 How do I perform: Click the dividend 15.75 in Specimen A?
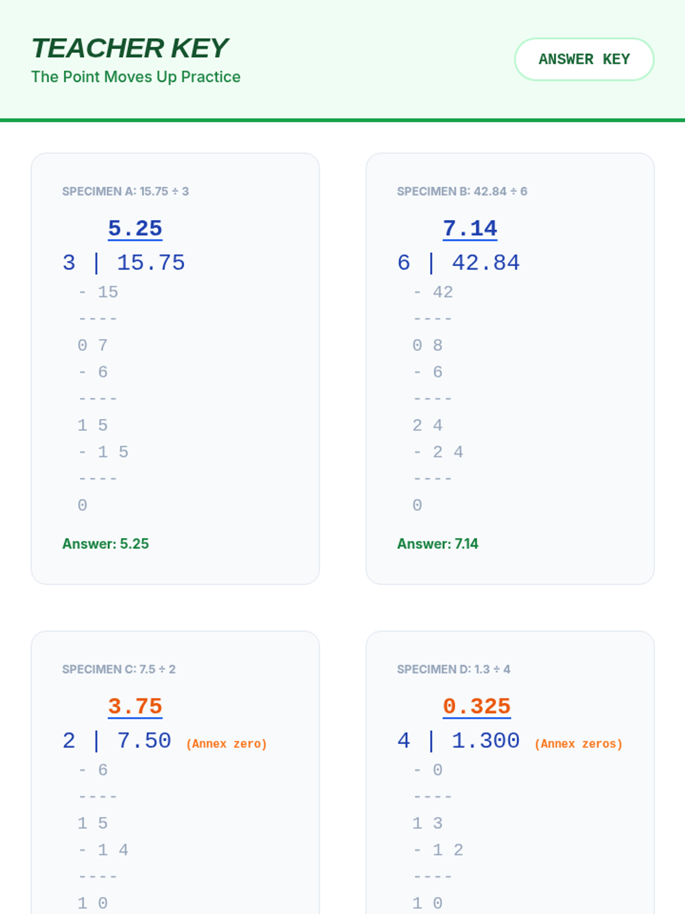(151, 263)
